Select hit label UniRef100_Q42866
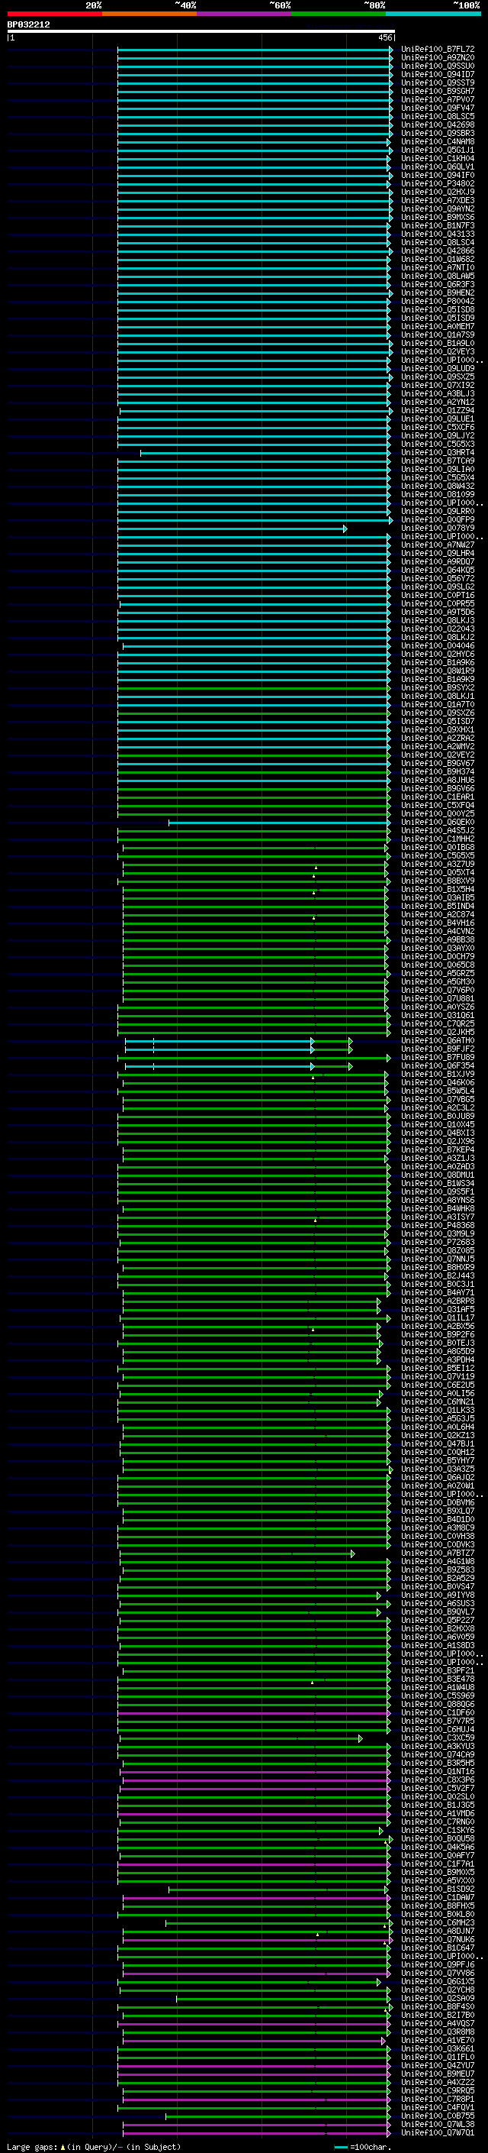Viewport: 488px width, 2153px height. pos(438,251)
